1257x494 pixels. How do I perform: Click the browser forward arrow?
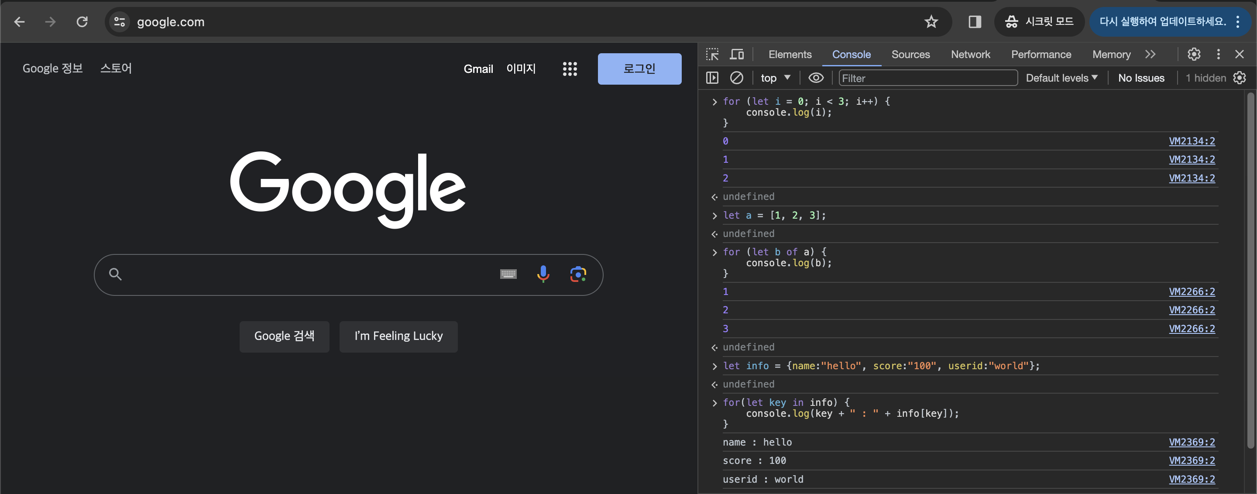(x=50, y=22)
